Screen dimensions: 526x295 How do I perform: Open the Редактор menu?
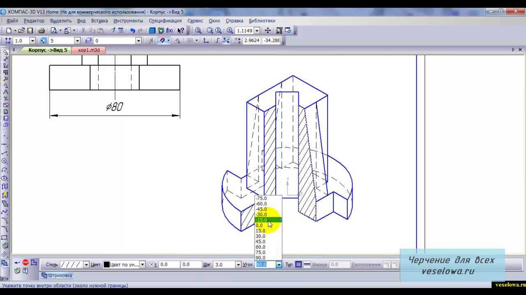[x=34, y=20]
